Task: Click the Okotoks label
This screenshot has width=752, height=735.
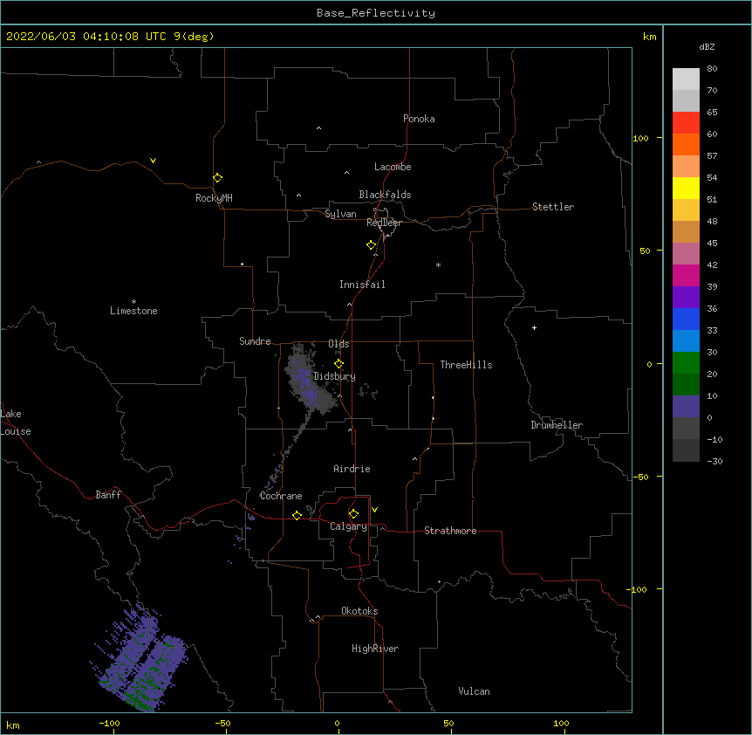Action: point(359,611)
